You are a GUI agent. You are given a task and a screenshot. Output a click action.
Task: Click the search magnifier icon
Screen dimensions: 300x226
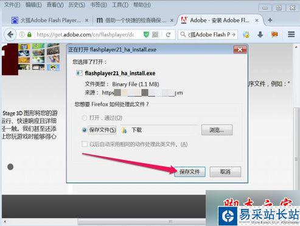coord(183,35)
